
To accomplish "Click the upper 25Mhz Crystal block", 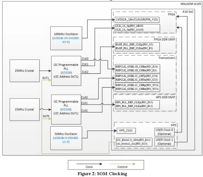I will (x=24, y=71).
